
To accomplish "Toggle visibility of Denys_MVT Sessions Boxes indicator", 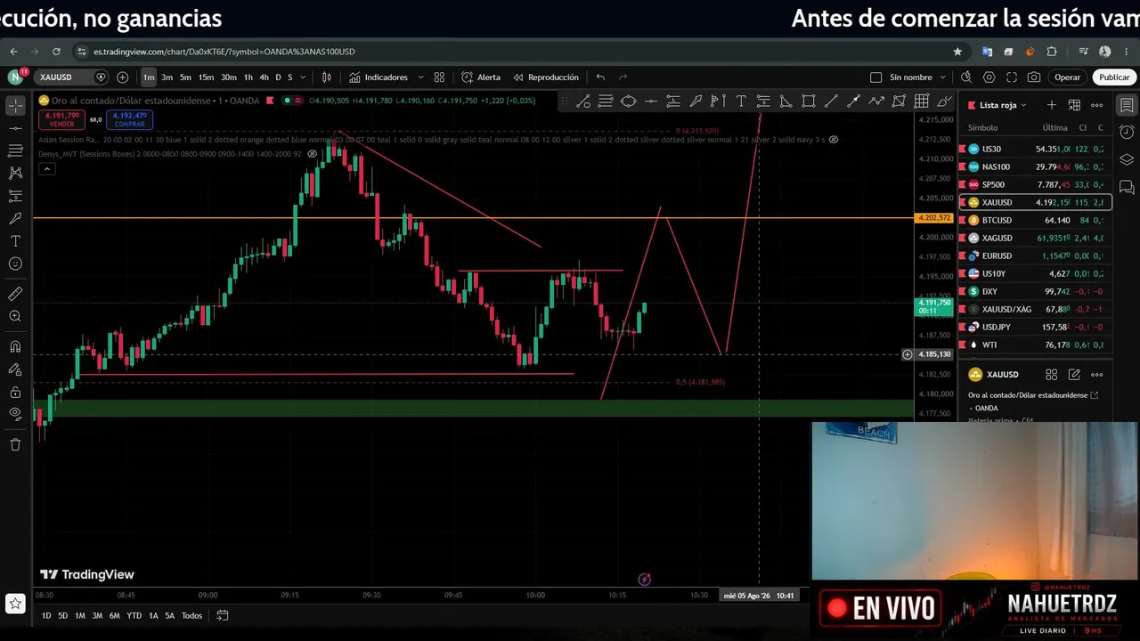I will pos(312,154).
